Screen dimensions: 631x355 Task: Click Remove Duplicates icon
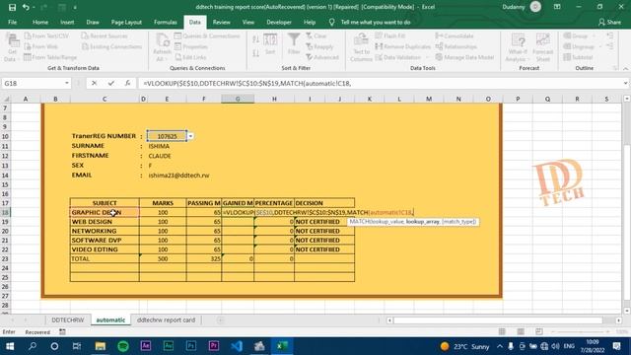403,46
